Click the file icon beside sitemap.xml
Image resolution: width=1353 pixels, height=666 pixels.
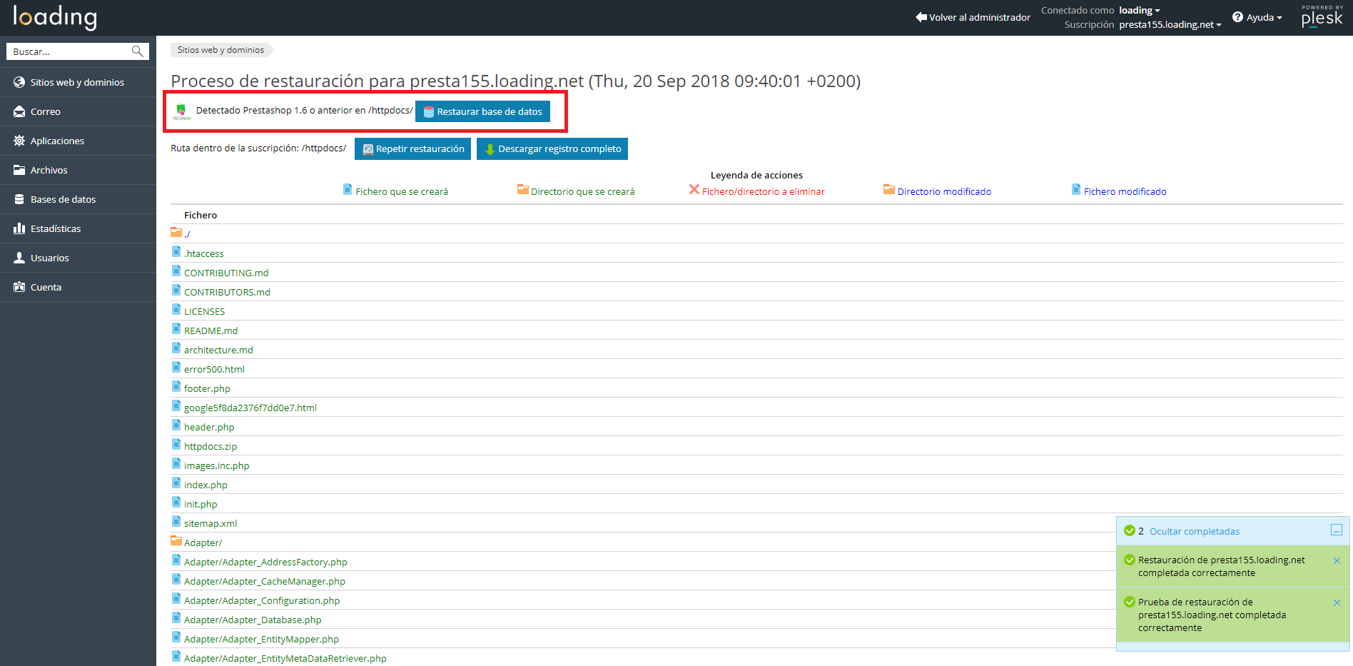pyautogui.click(x=176, y=521)
